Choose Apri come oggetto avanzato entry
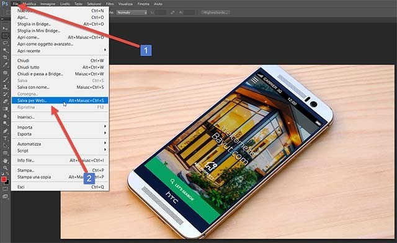The height and width of the screenshot is (243, 397). pyautogui.click(x=60, y=44)
